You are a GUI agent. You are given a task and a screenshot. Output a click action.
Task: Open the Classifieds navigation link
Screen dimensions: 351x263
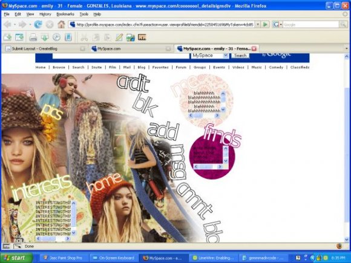(300, 67)
